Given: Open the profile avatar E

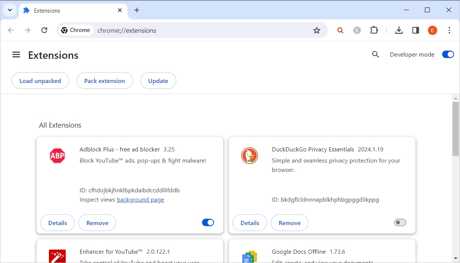Looking at the screenshot, I should tap(432, 31).
